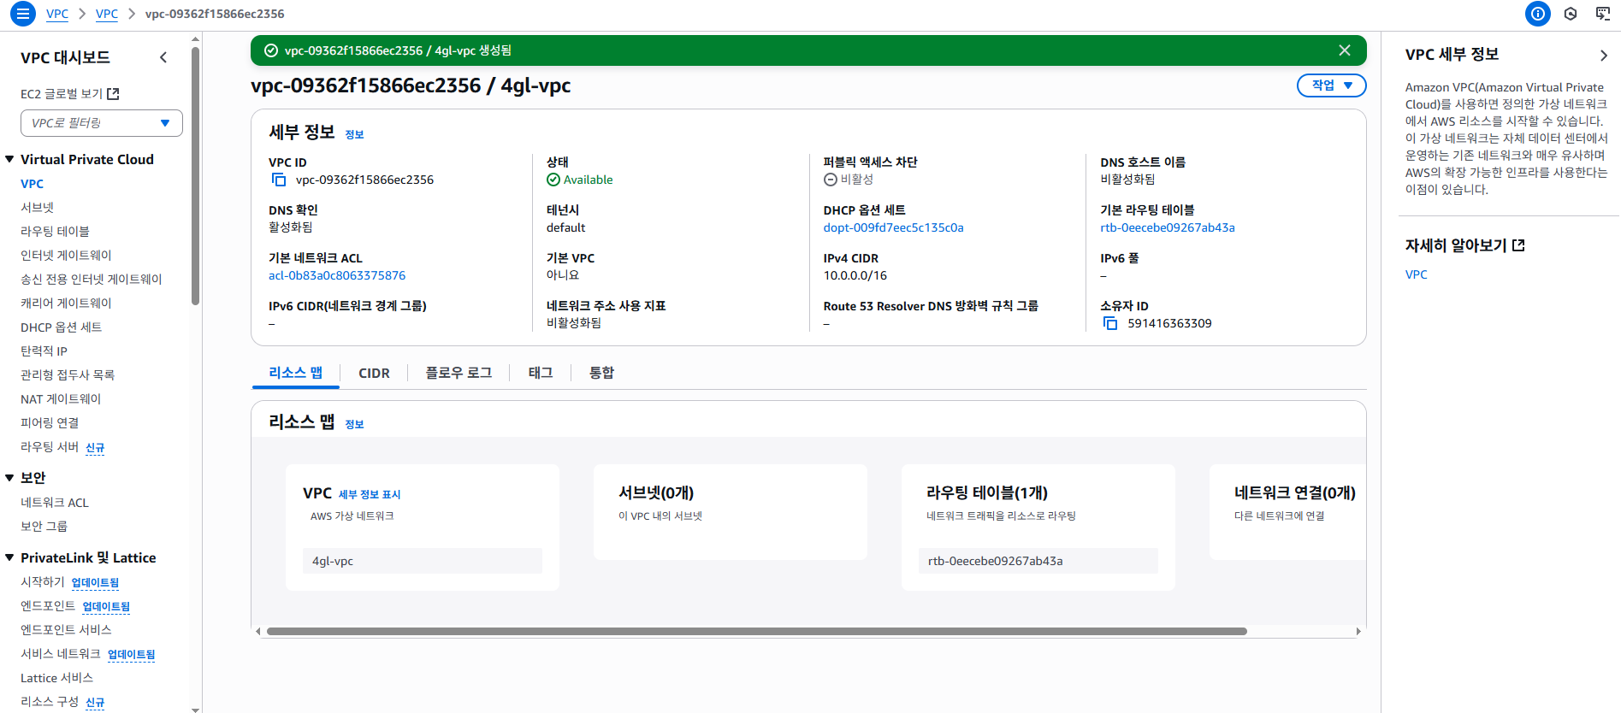This screenshot has height=713, width=1621.
Task: Click first VPC breadcrumb link
Action: pyautogui.click(x=57, y=14)
